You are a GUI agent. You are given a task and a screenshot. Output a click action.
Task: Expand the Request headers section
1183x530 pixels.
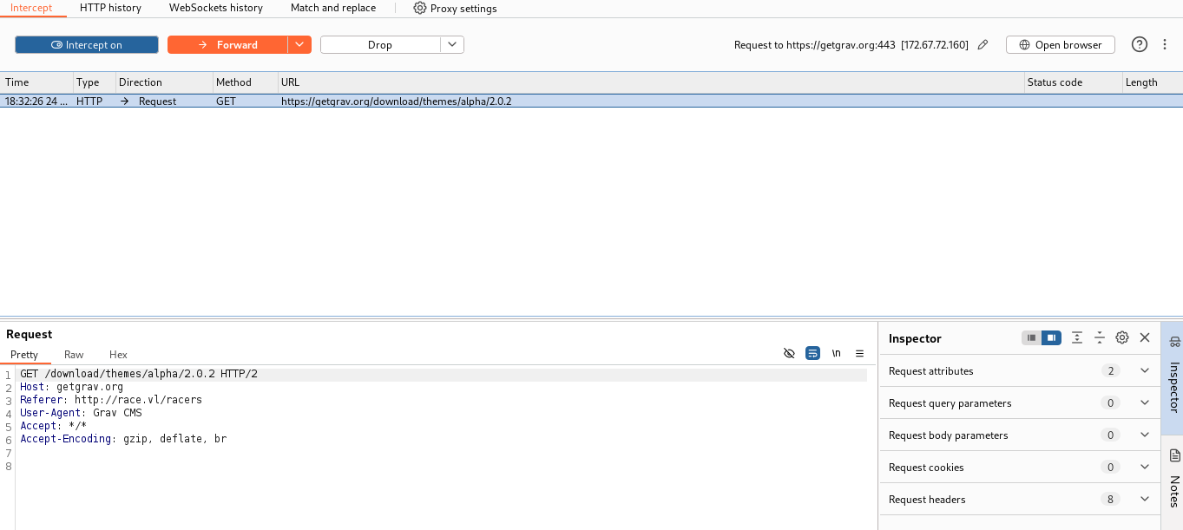tap(1020, 500)
